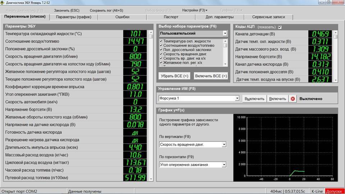The height and width of the screenshot is (194, 345).
Task: Open the Пользовательский parameter set dropdown
Action: [225, 33]
